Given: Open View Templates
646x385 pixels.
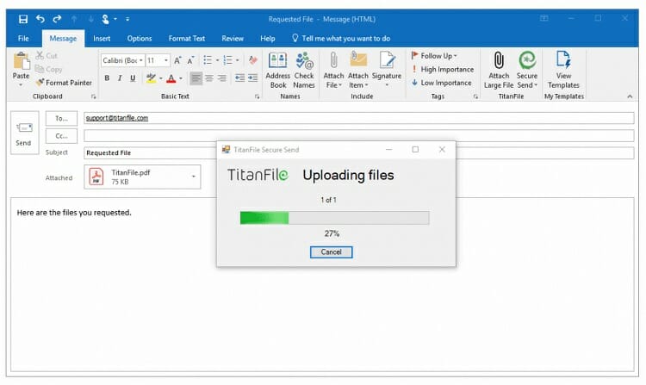Looking at the screenshot, I should click(x=563, y=70).
